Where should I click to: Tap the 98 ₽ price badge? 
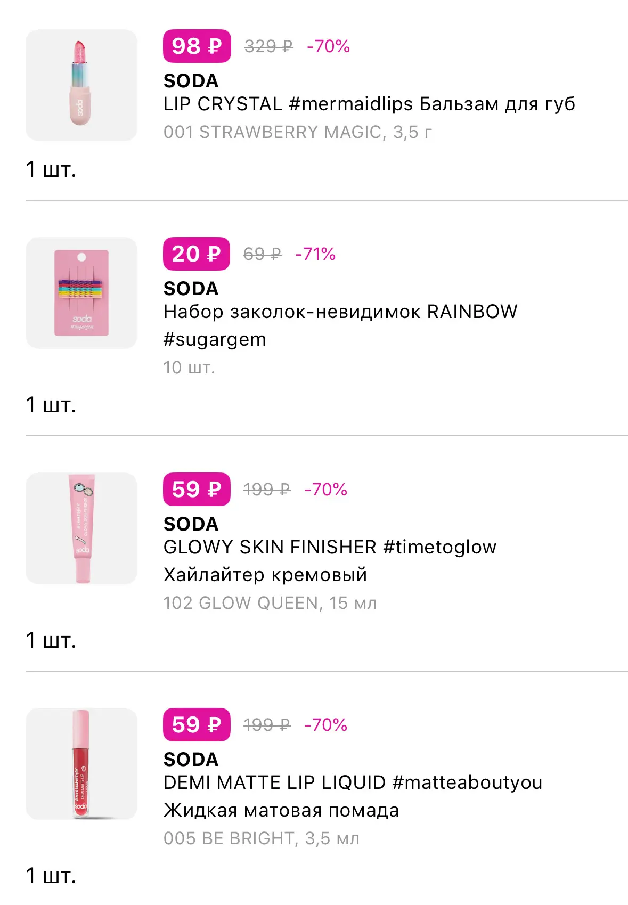[x=197, y=46]
